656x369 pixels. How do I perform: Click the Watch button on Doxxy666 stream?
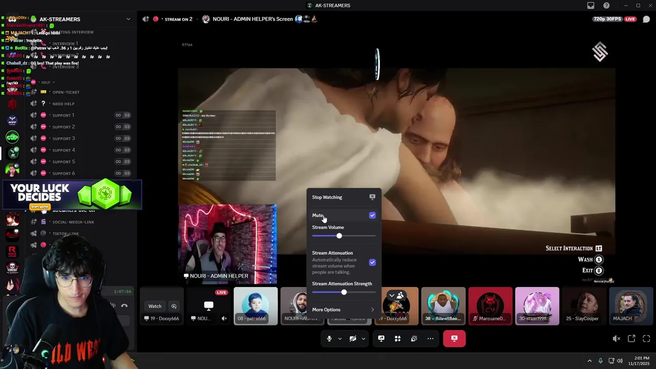click(x=155, y=306)
